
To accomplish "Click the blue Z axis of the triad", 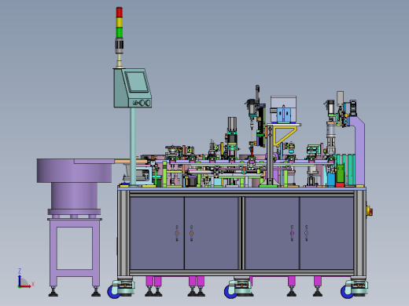I will click(20, 280).
